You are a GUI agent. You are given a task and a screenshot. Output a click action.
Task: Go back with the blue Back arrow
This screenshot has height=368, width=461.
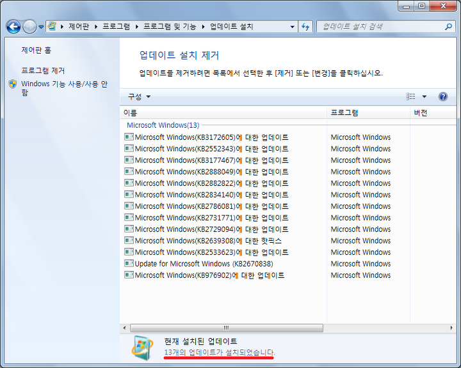click(x=13, y=27)
